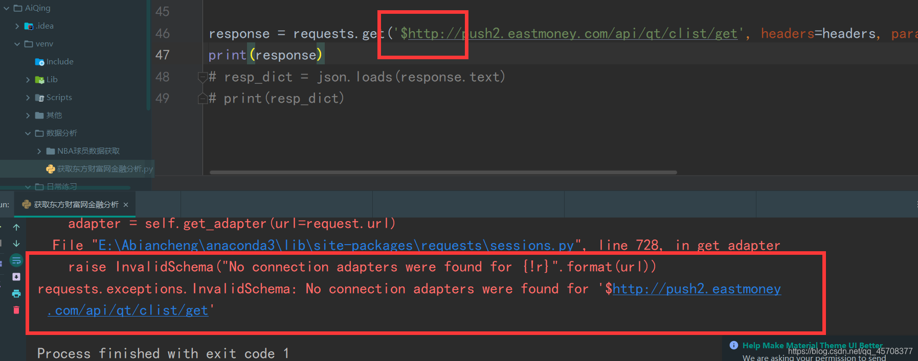
Task: Click the Up the Stack Trace arrow
Action: 16,227
